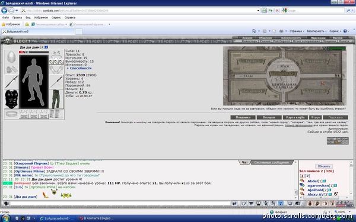Click the clock icon in chat toolbar

coord(290,204)
